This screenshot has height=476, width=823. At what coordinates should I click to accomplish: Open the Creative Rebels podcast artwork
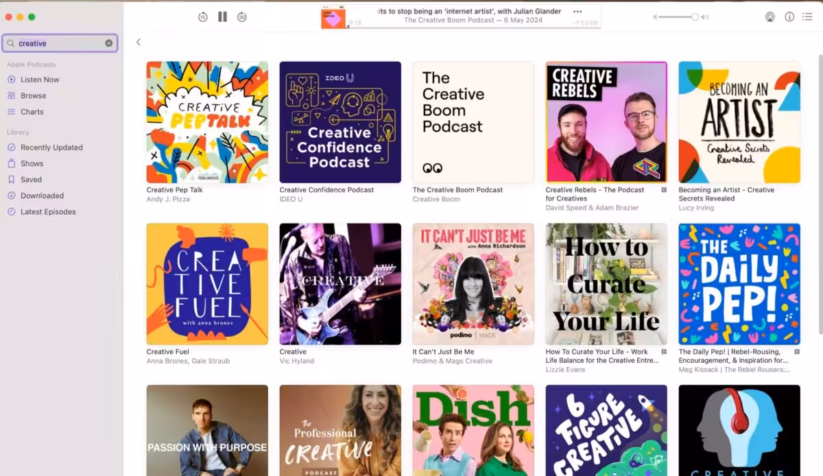pos(606,122)
